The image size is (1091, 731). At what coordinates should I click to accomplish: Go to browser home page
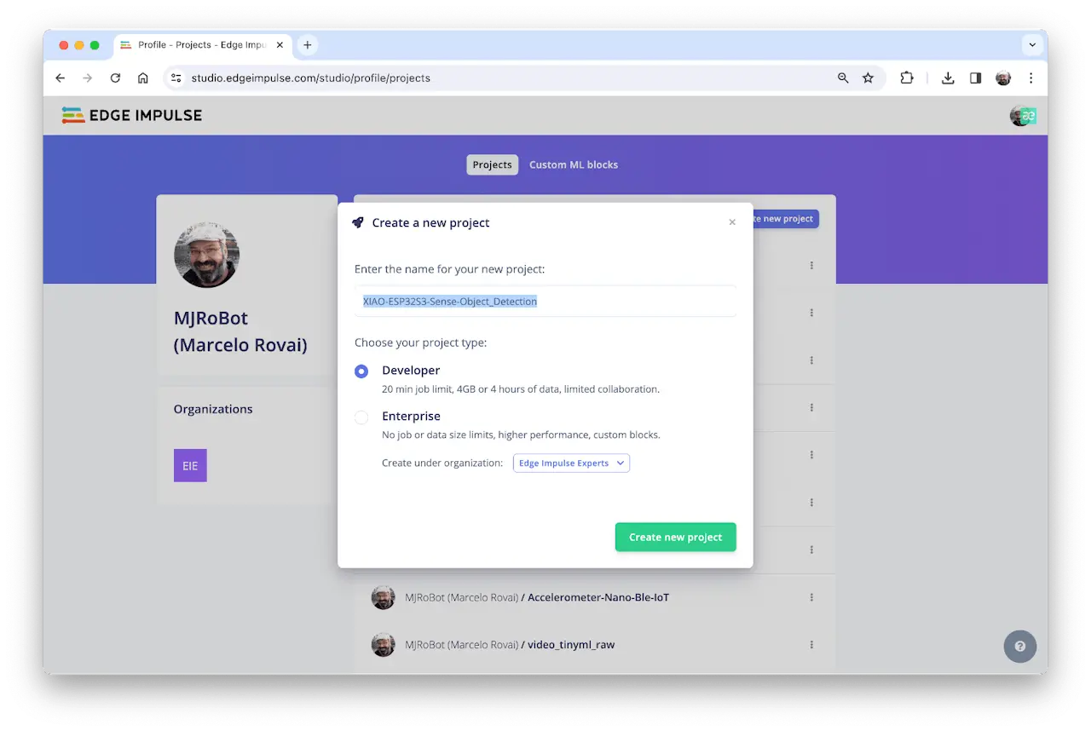coord(143,78)
